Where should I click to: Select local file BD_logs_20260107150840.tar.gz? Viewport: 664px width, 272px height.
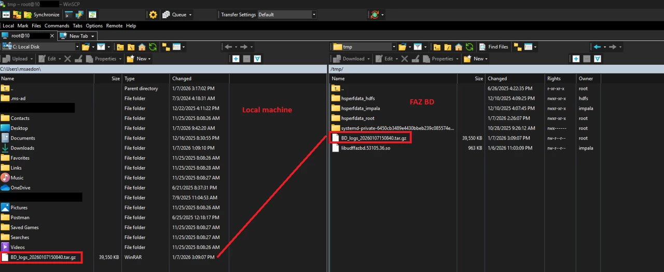coord(43,257)
